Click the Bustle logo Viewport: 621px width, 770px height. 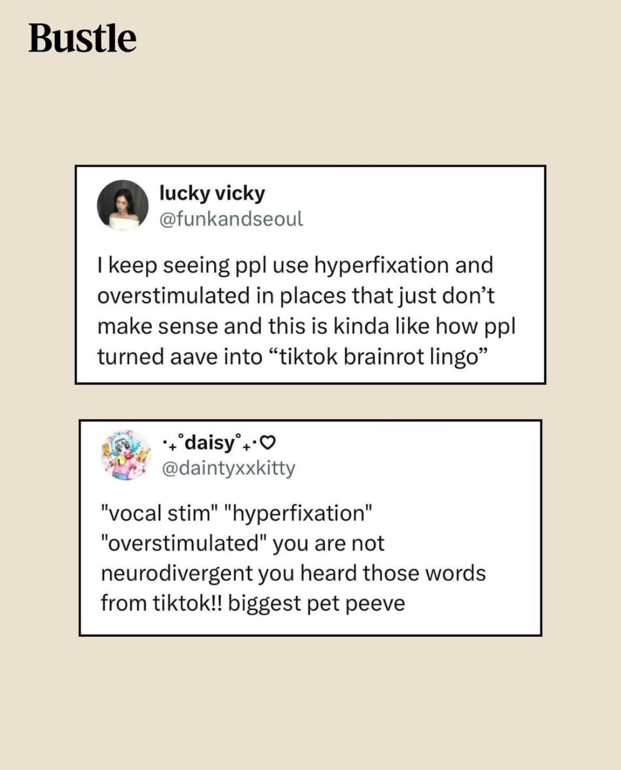click(82, 38)
